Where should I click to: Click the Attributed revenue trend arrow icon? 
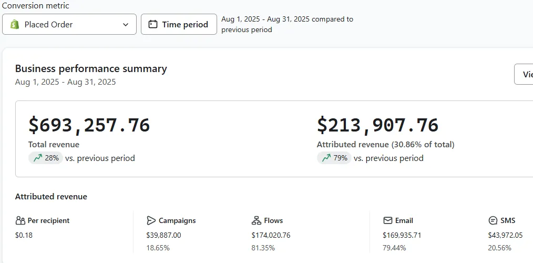tap(326, 158)
